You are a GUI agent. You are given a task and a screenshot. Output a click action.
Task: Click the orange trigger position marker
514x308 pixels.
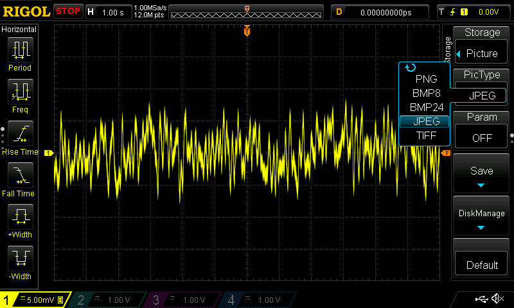coord(247,31)
